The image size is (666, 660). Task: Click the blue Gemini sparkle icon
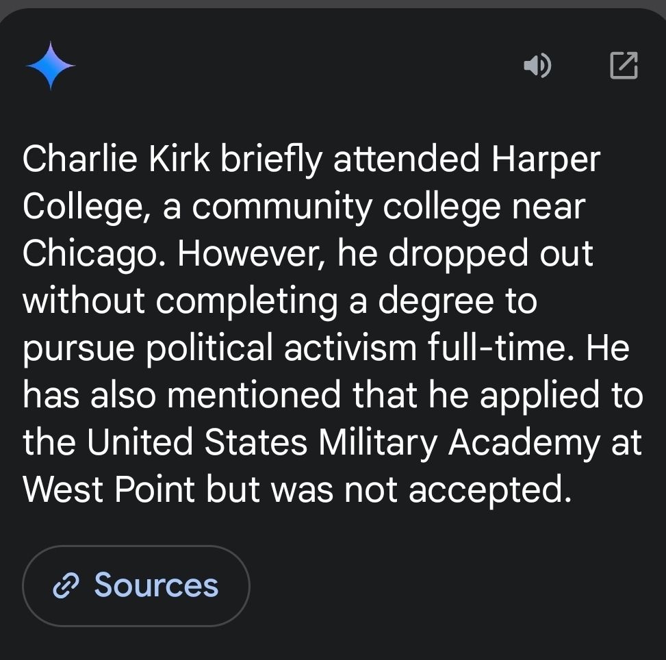click(51, 66)
